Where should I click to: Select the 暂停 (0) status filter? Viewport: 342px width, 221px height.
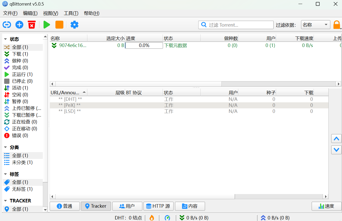[23, 102]
